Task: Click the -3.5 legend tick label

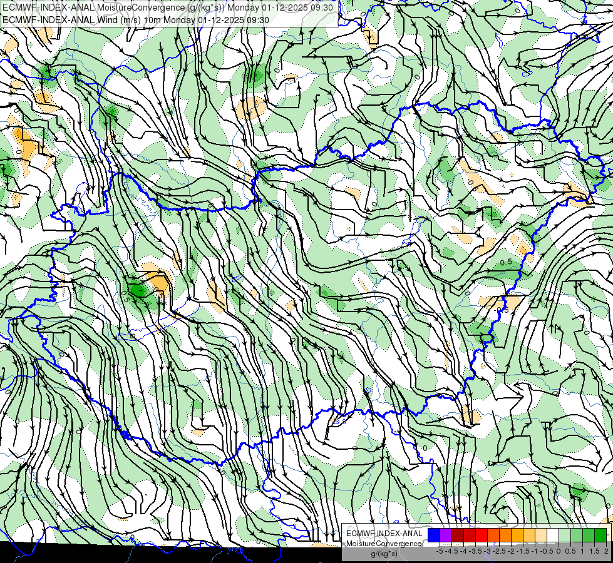Action: [x=475, y=551]
